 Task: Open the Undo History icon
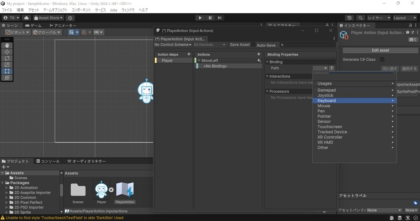(x=349, y=18)
